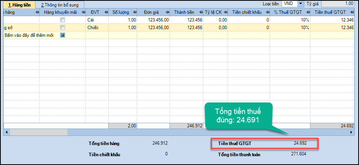Click the 10% tax cell in Cái row
The image size is (359, 165).
click(x=290, y=20)
